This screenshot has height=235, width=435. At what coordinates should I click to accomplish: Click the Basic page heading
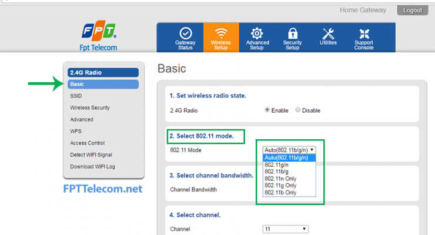pyautogui.click(x=172, y=69)
